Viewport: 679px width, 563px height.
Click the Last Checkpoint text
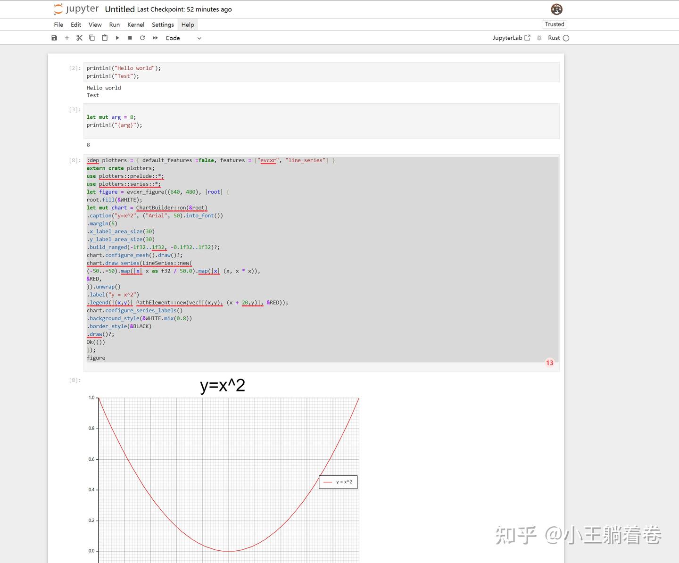(x=184, y=9)
